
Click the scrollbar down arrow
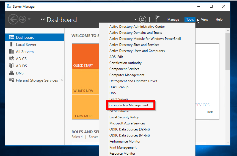tap(228, 143)
